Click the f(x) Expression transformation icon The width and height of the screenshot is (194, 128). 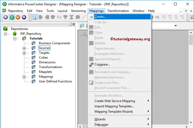59,17
